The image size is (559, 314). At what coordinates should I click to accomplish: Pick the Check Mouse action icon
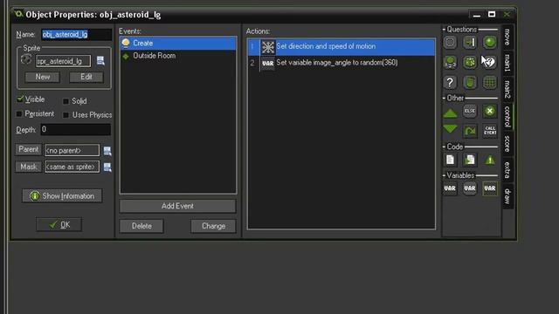(x=470, y=83)
